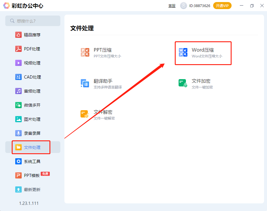Open PPT模板 sidebar entry
The image size is (267, 211).
point(33,175)
